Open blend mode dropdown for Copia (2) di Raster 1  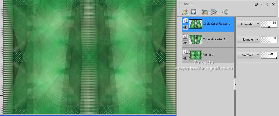point(248,24)
